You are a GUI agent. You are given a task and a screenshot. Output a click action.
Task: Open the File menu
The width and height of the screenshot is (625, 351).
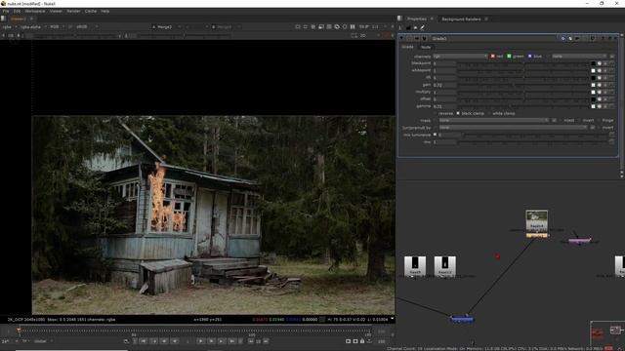[6, 11]
